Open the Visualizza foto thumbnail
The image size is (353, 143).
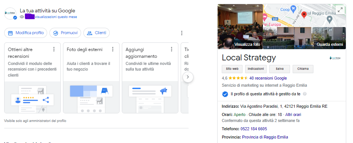[x=240, y=27]
